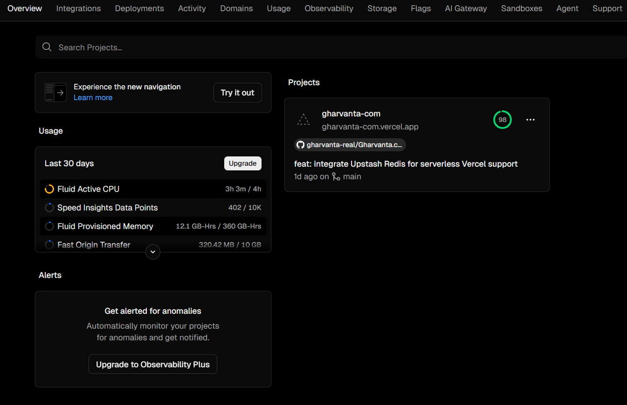The width and height of the screenshot is (627, 405).
Task: Click the 98 score circle indicator
Action: [x=503, y=120]
